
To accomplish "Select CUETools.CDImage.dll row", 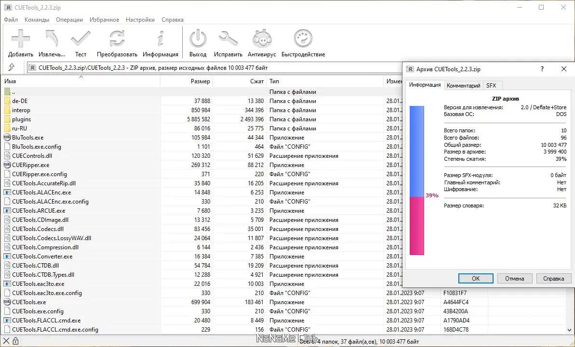I will click(x=201, y=220).
